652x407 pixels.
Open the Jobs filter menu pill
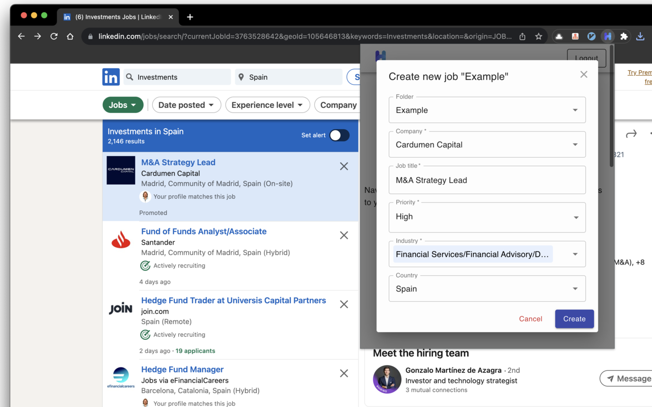123,105
